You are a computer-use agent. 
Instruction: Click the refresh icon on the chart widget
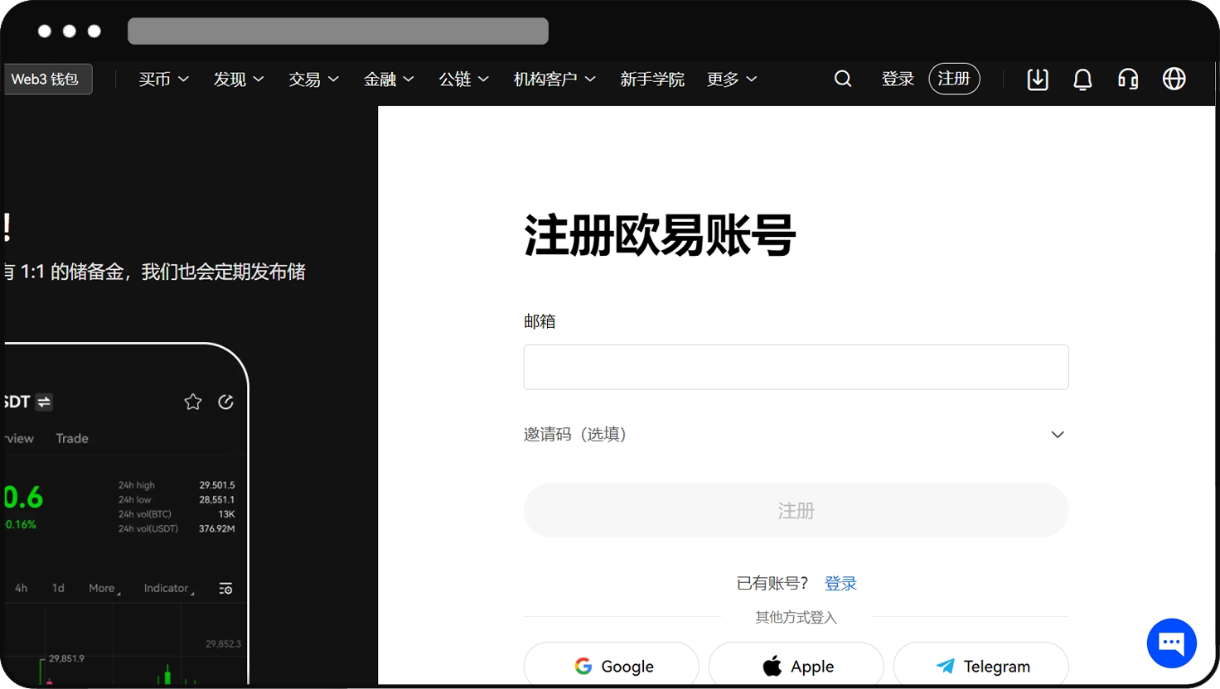click(225, 402)
